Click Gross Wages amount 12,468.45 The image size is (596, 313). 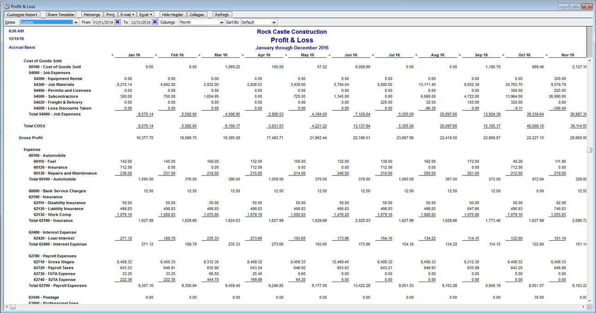(x=340, y=262)
